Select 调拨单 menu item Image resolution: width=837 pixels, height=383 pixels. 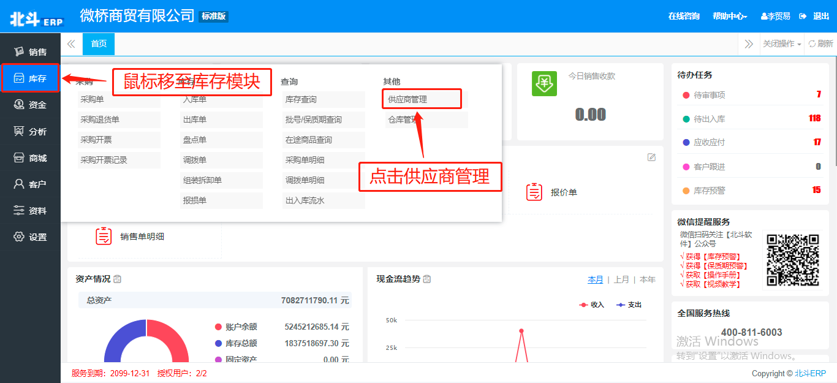(x=221, y=160)
